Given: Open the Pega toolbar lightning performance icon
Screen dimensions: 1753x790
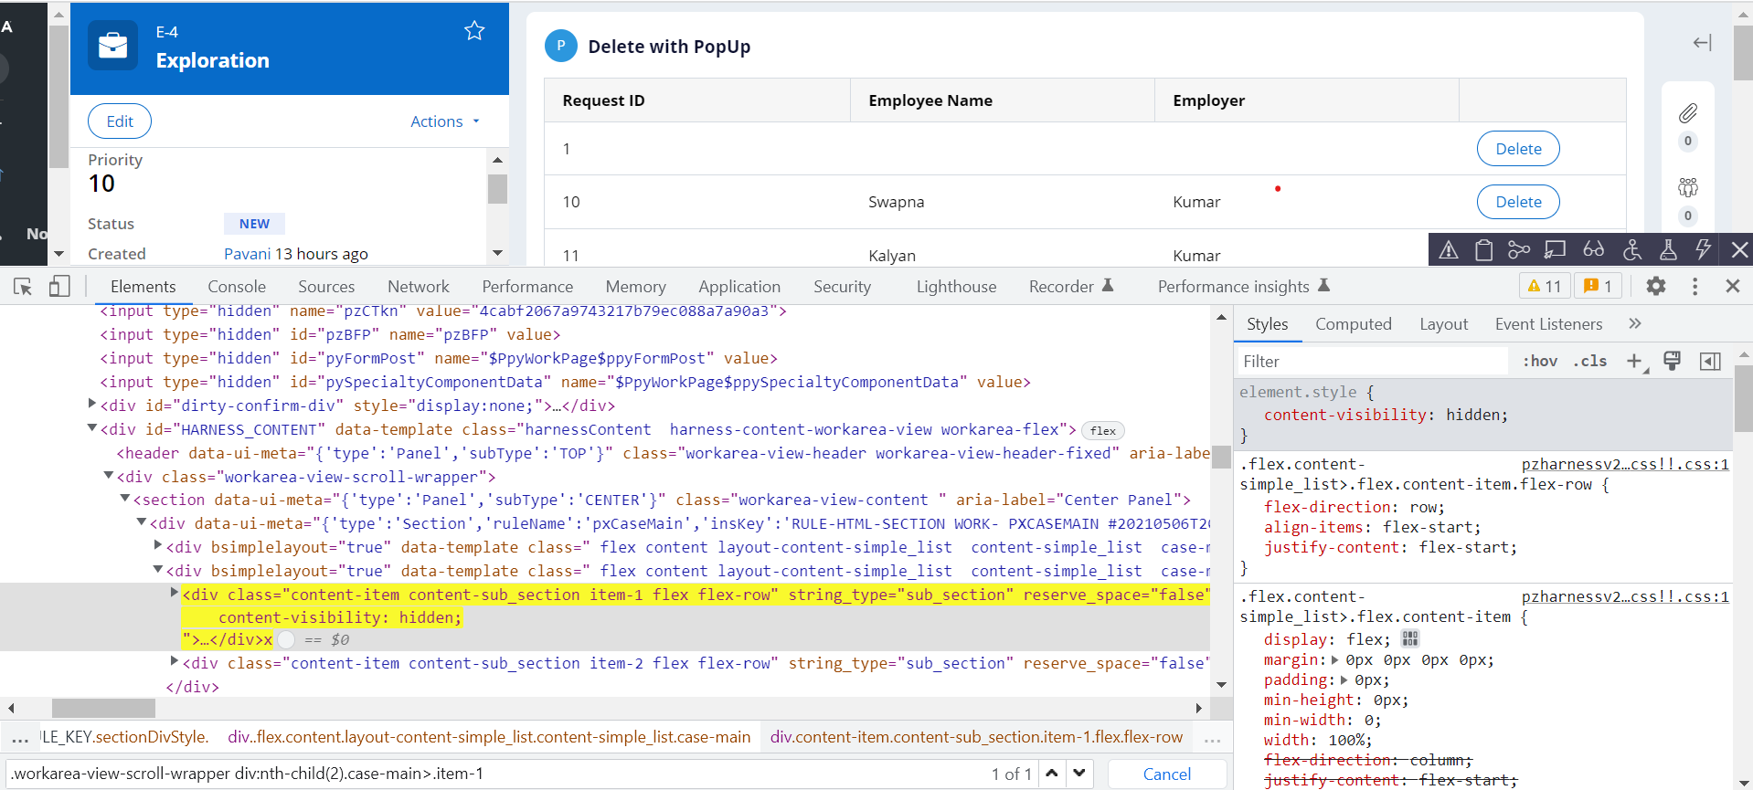Looking at the screenshot, I should pyautogui.click(x=1703, y=250).
